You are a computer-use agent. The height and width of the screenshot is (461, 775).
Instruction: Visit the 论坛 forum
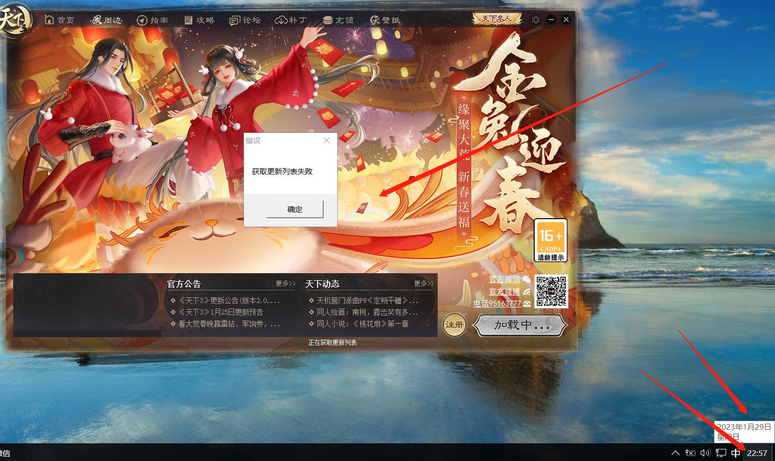(x=245, y=20)
